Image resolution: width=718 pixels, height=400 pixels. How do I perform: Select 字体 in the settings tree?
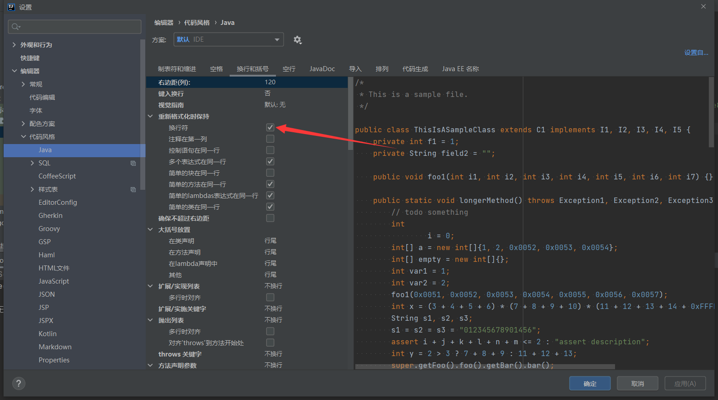pos(36,111)
